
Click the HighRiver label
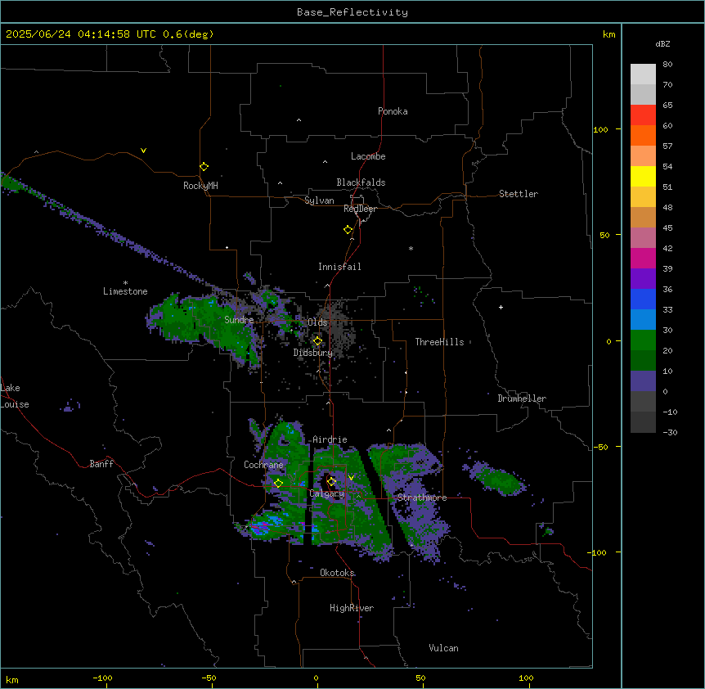click(x=352, y=608)
